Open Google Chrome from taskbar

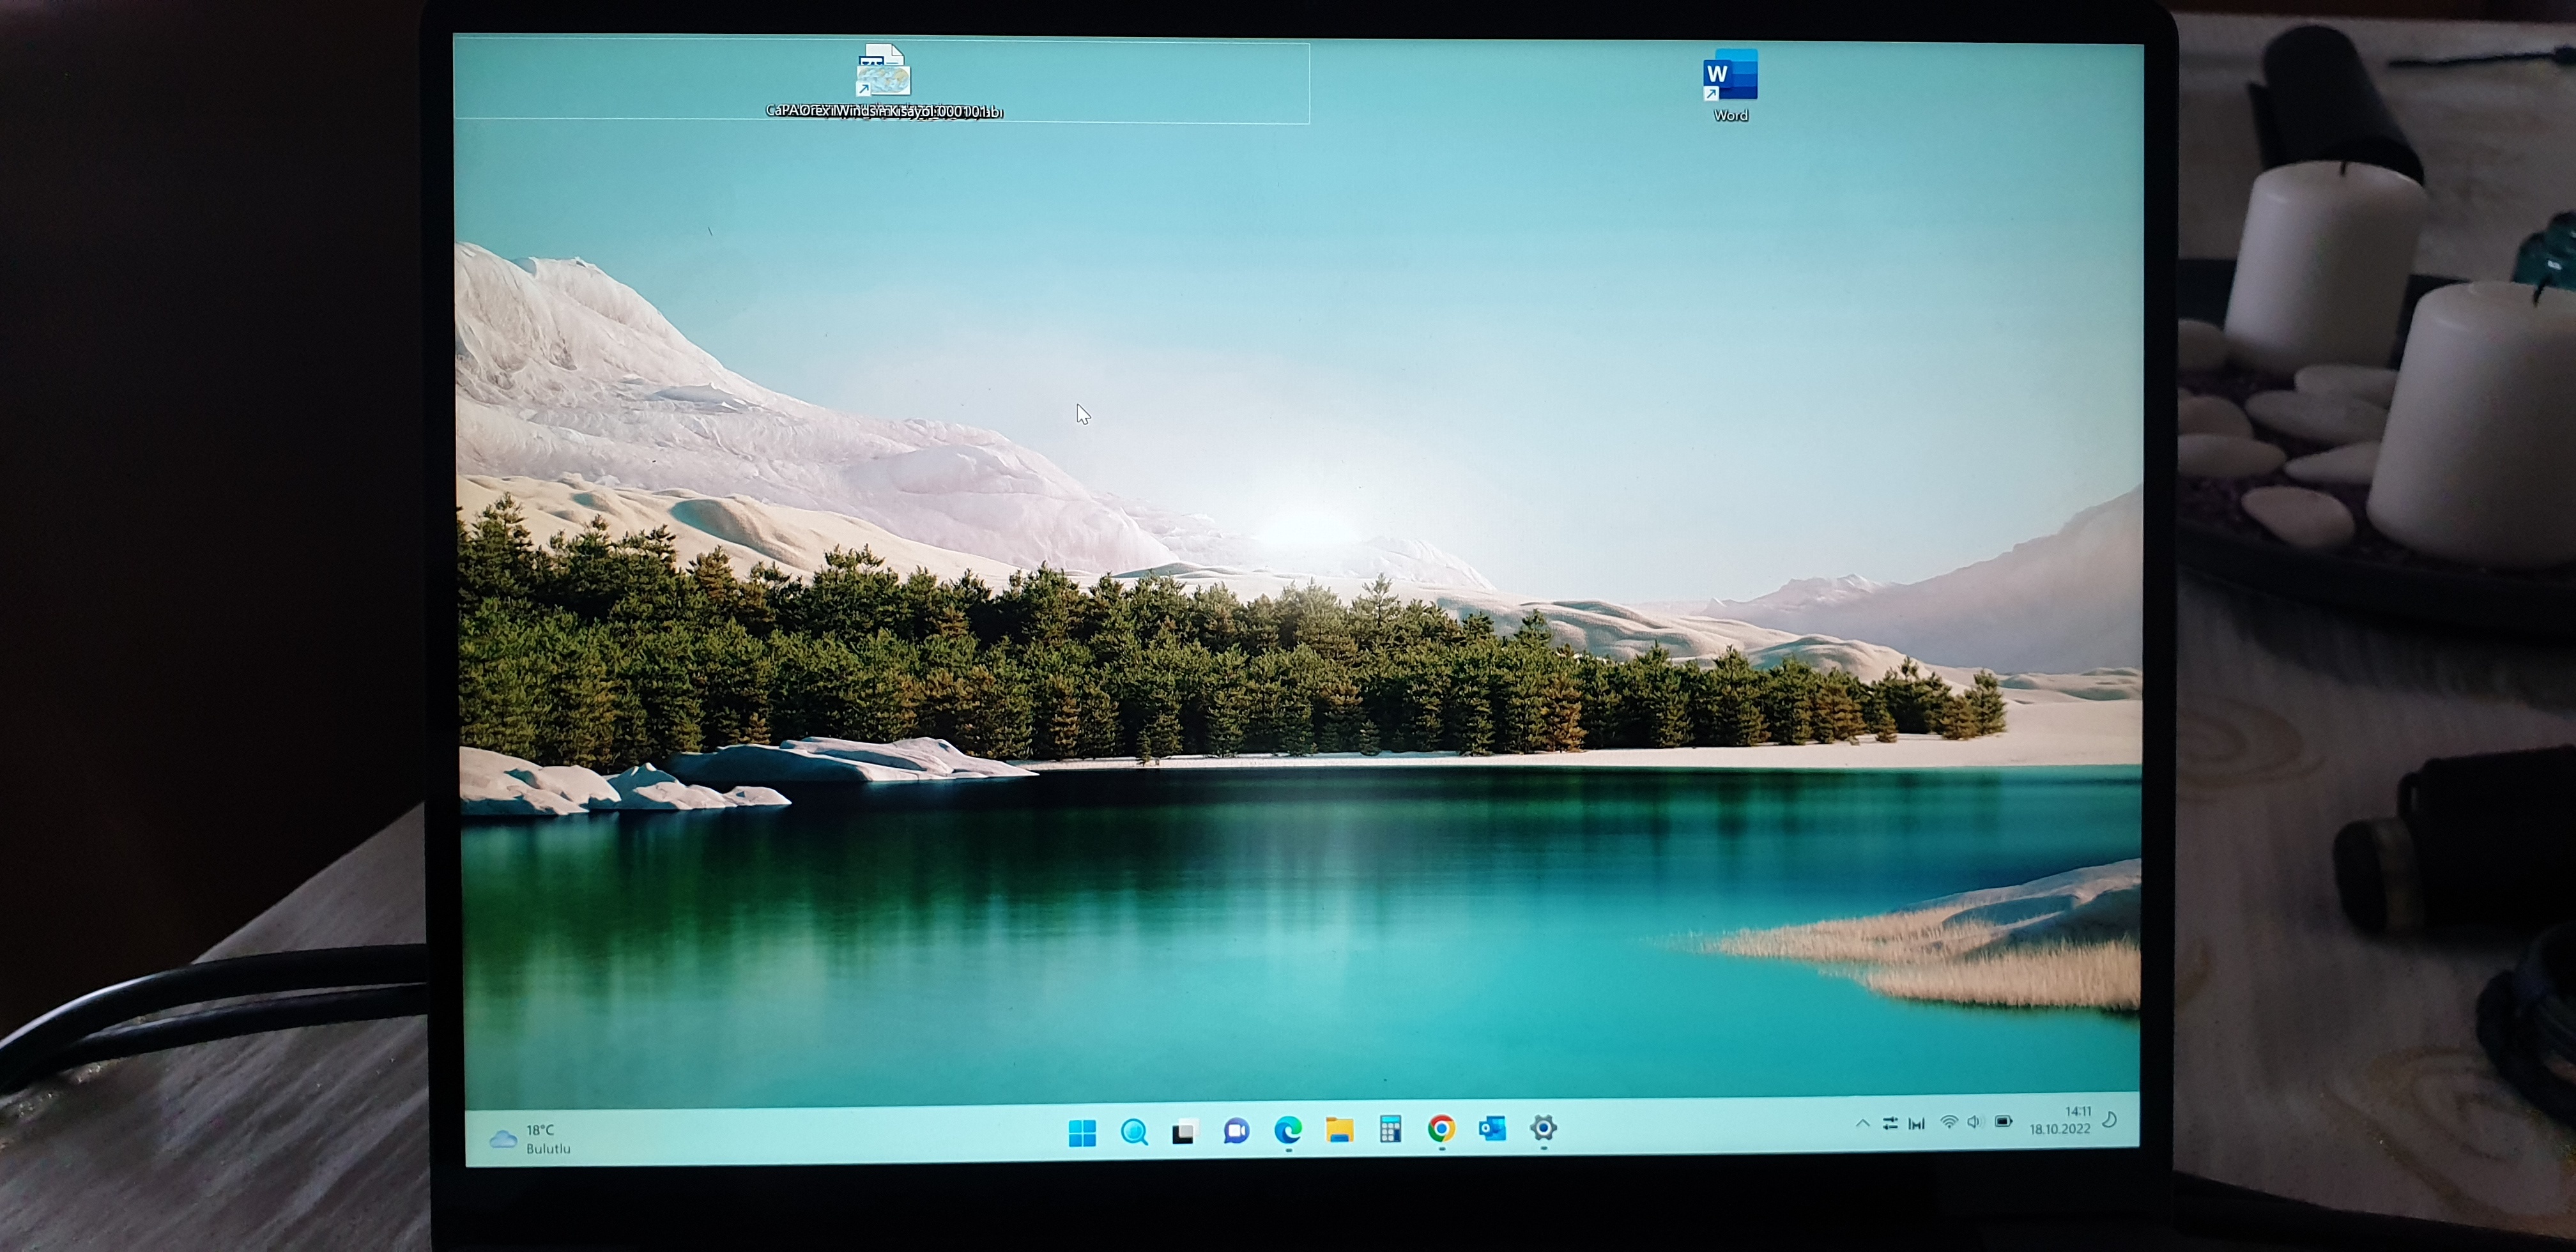point(1441,1129)
